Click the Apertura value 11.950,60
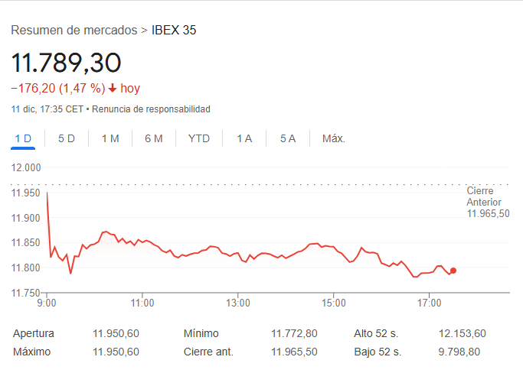 tap(116, 334)
